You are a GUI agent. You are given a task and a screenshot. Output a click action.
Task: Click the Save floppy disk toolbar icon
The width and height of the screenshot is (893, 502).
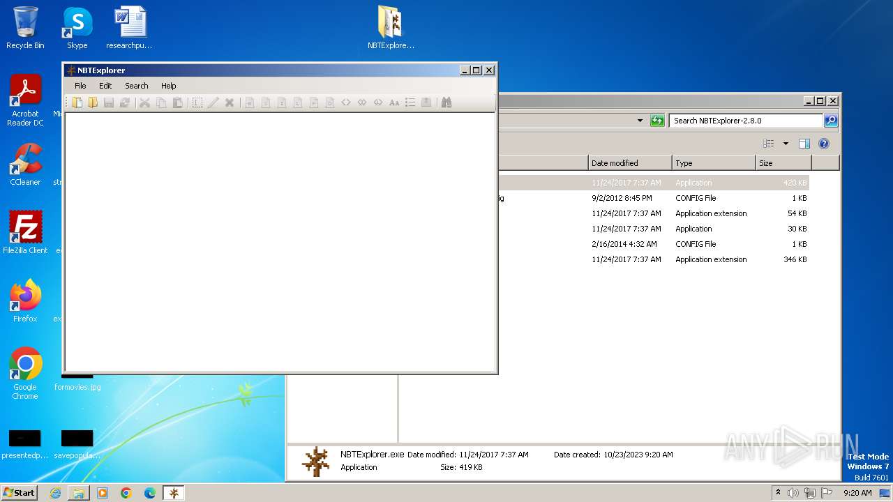109,102
